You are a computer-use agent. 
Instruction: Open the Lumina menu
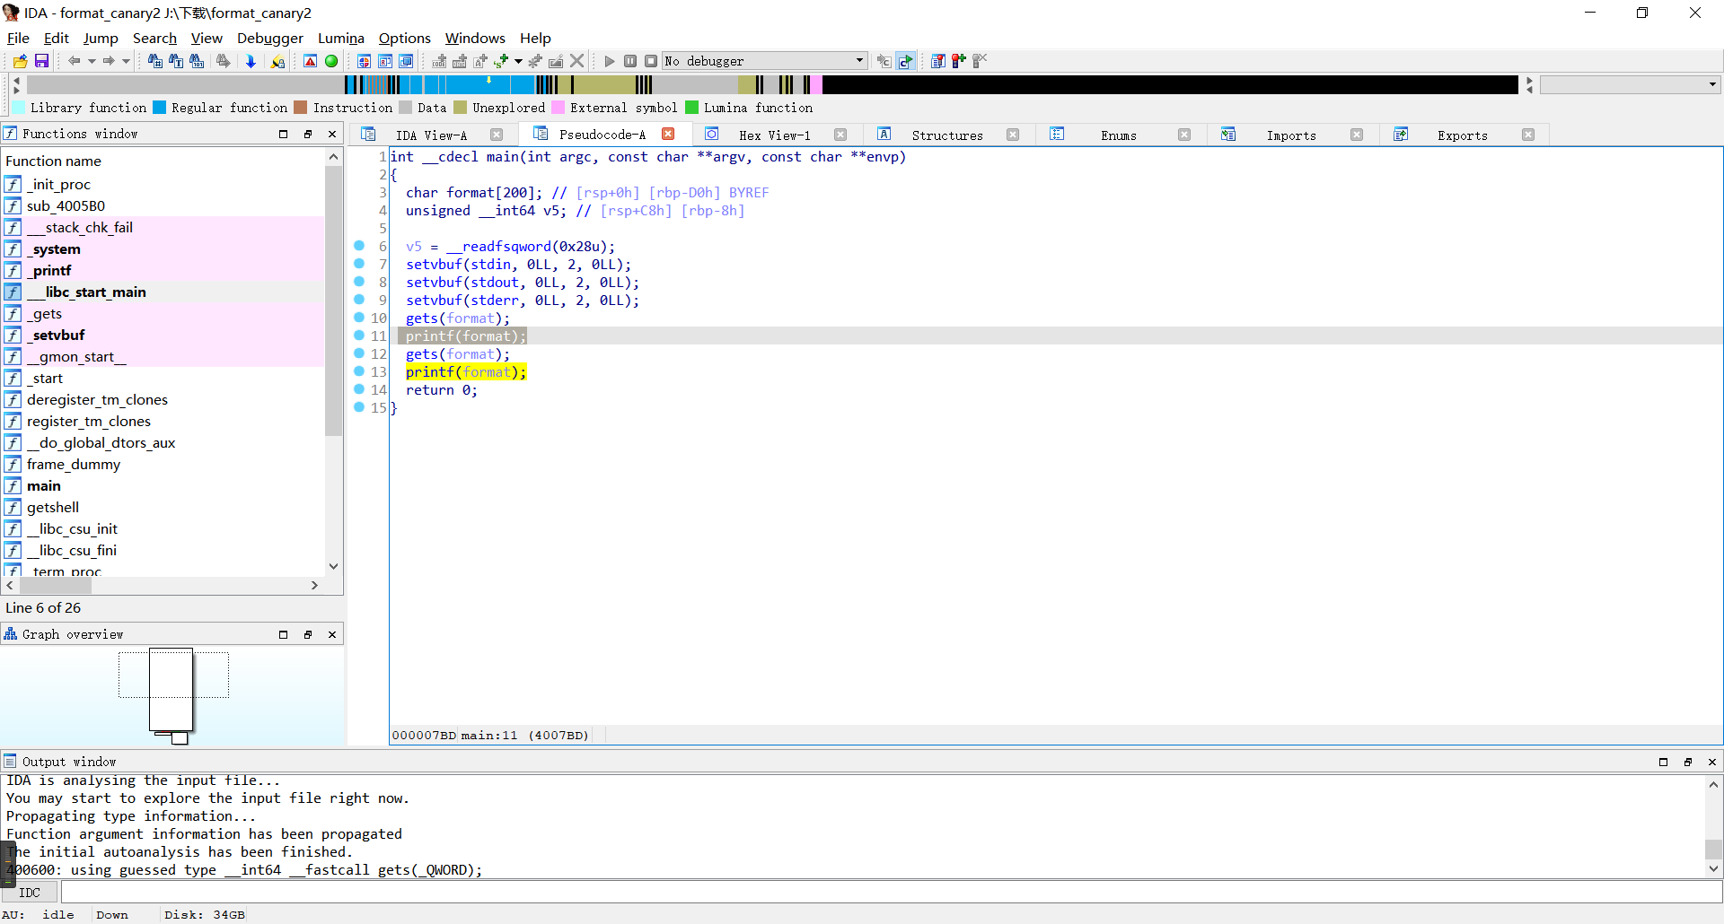[340, 38]
